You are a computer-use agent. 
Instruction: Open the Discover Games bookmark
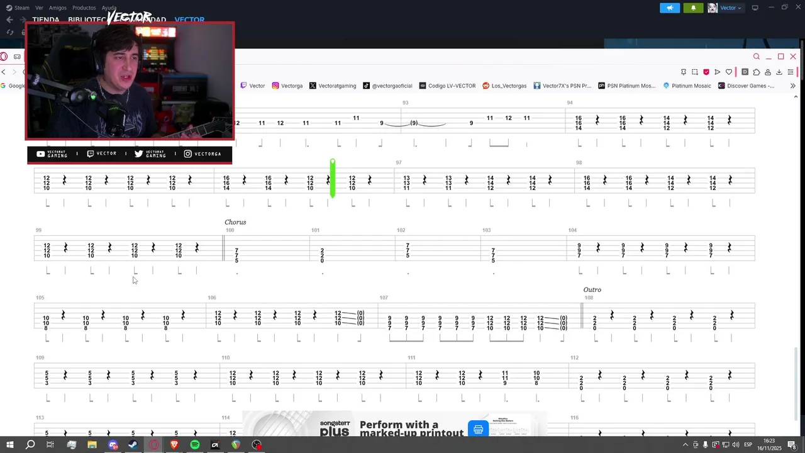747,86
